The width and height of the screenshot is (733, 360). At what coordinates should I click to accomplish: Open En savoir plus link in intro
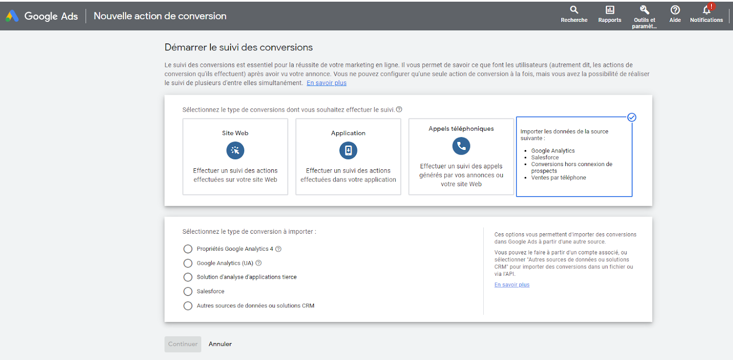(327, 83)
